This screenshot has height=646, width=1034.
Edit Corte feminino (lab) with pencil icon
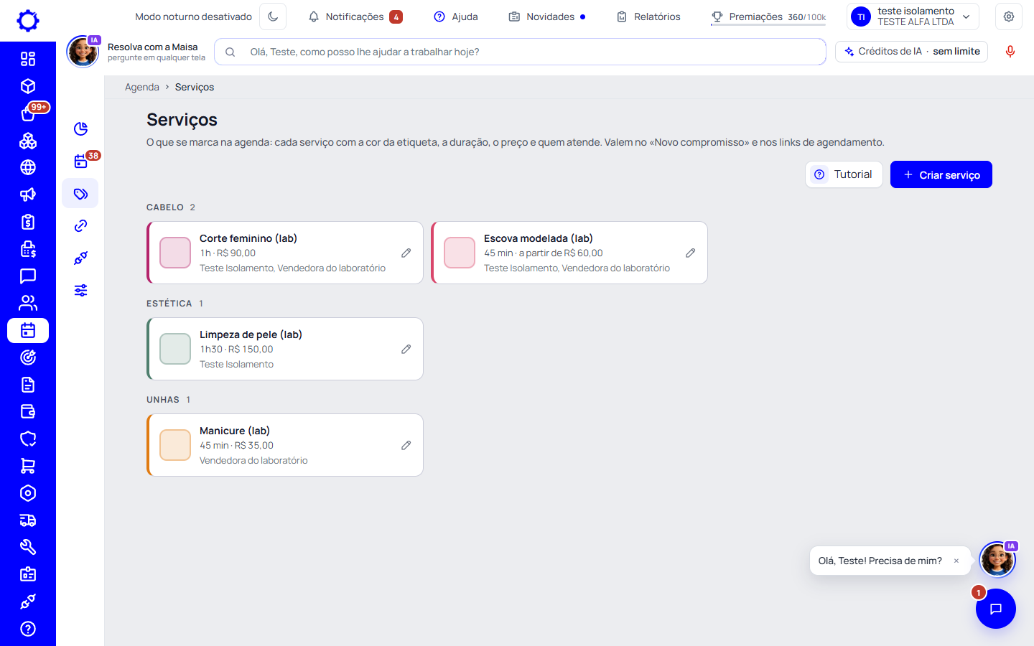click(406, 253)
